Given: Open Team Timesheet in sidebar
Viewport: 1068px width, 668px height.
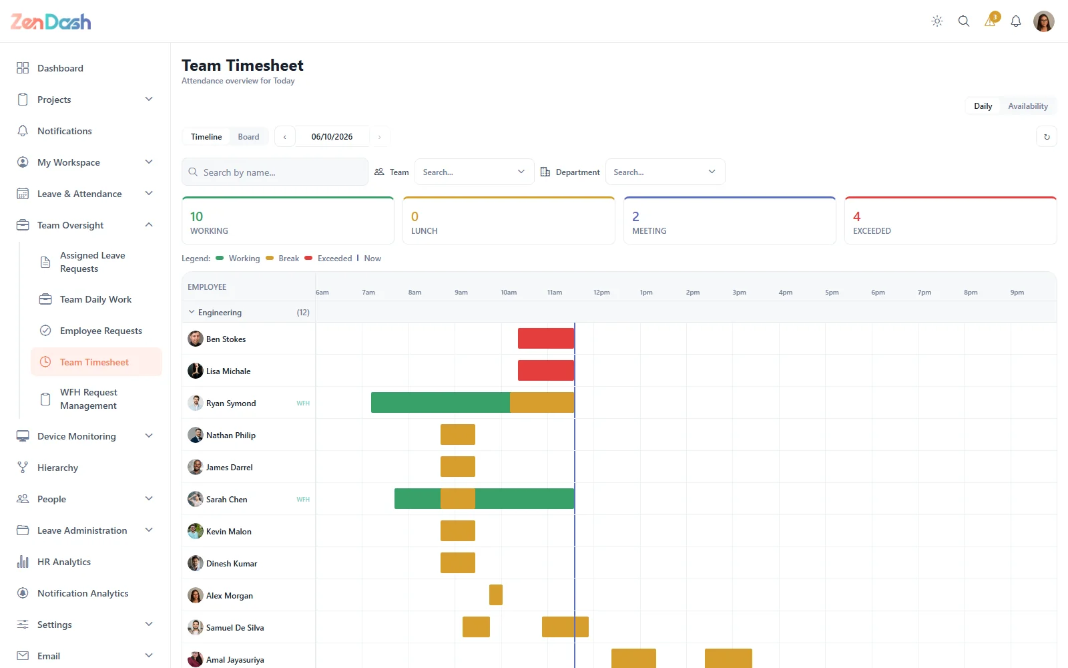Looking at the screenshot, I should point(96,362).
